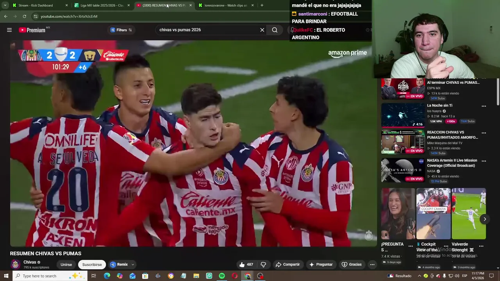The image size is (500, 281).
Task: Open more actions three-dot menu under video
Action: click(372, 265)
